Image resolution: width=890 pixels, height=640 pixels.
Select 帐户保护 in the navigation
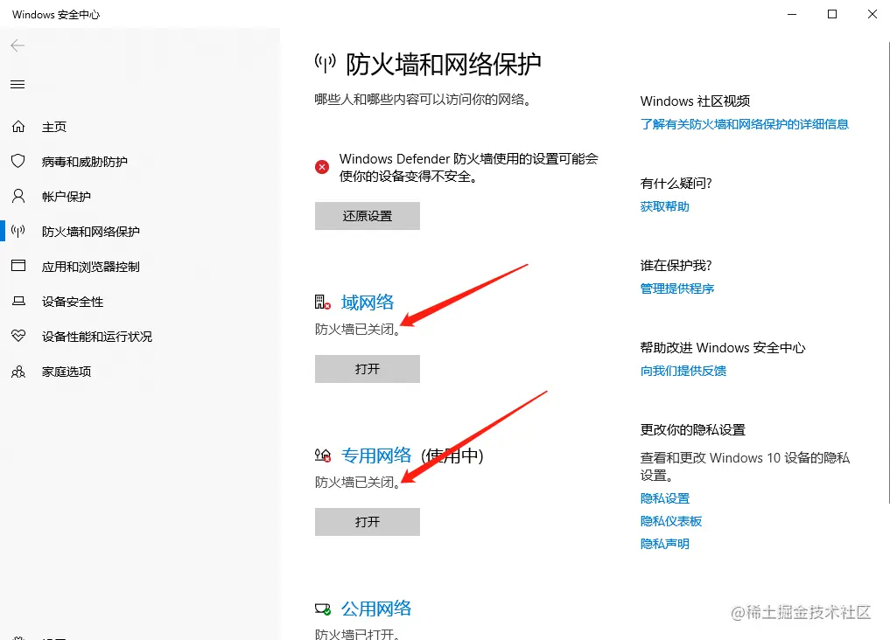click(x=67, y=197)
